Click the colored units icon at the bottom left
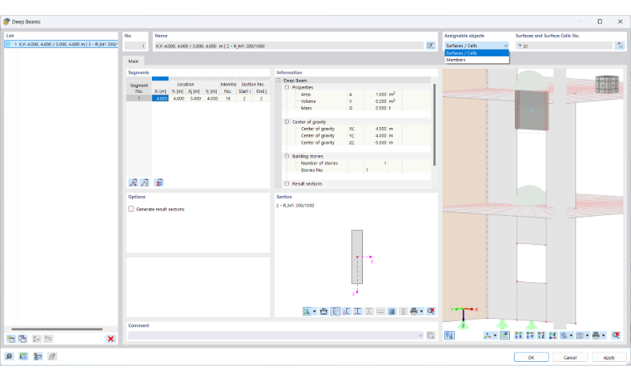 (x=38, y=356)
